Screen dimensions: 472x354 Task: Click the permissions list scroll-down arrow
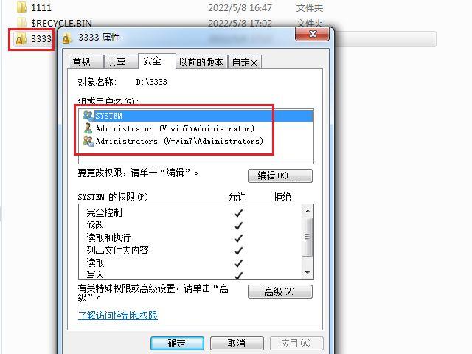pos(308,273)
